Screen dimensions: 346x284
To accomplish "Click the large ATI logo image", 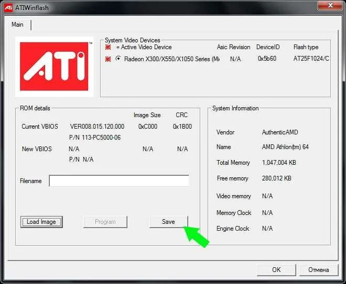I will coord(55,67).
